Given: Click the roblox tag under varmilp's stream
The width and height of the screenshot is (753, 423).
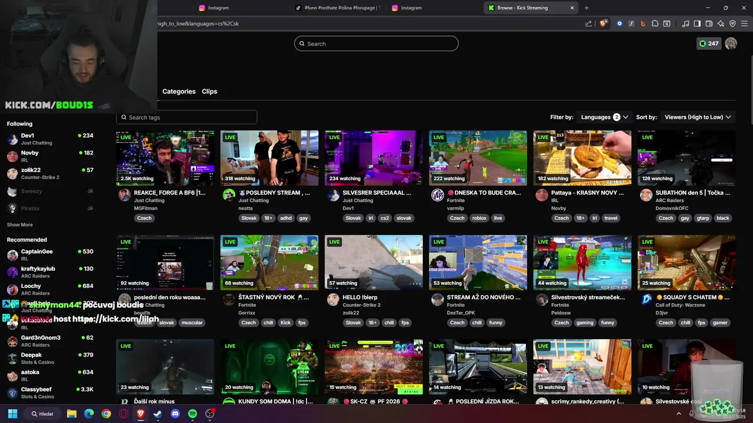Looking at the screenshot, I should point(479,218).
